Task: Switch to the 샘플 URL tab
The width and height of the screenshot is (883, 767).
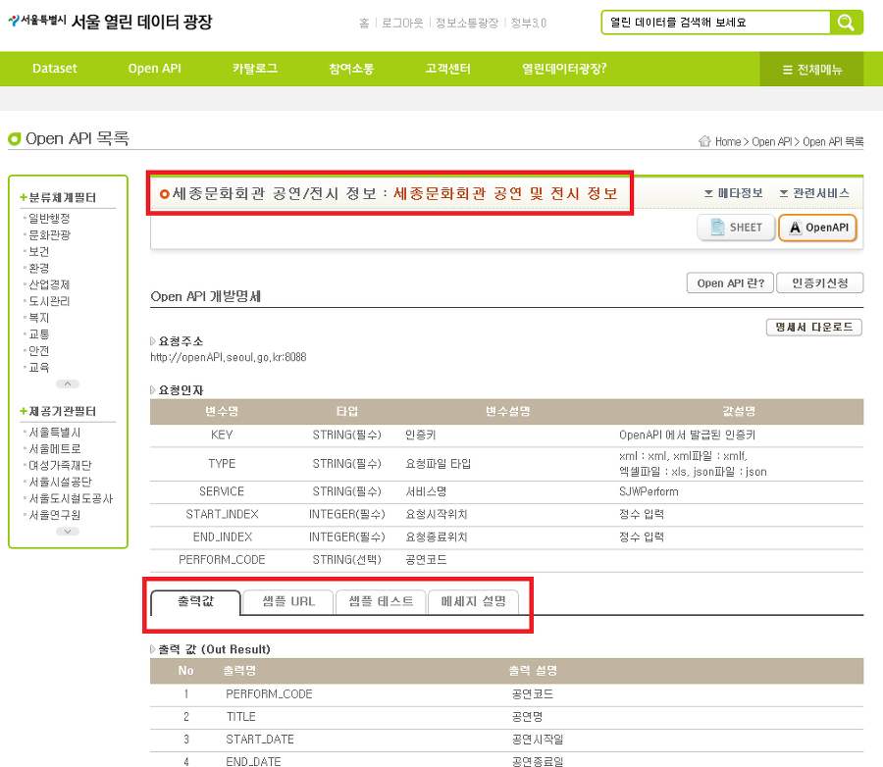Action: (x=288, y=601)
